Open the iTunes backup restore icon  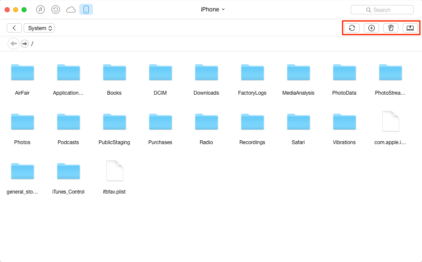point(55,9)
